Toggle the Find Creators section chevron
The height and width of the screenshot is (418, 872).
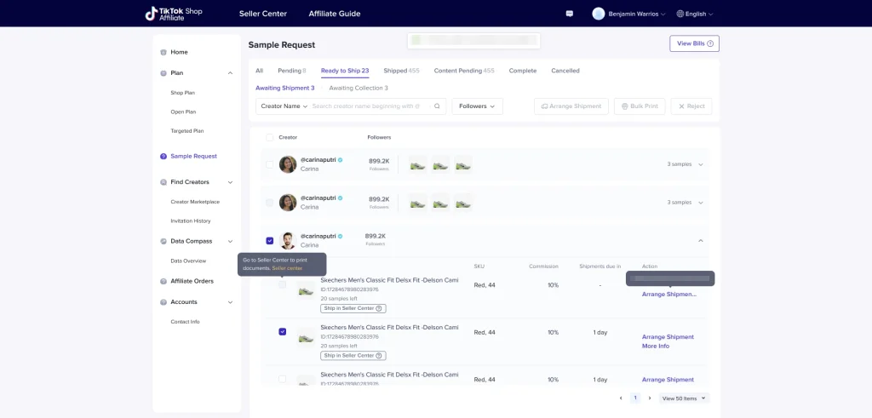coord(230,182)
